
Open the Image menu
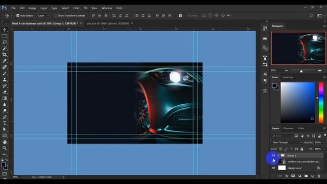pyautogui.click(x=32, y=8)
